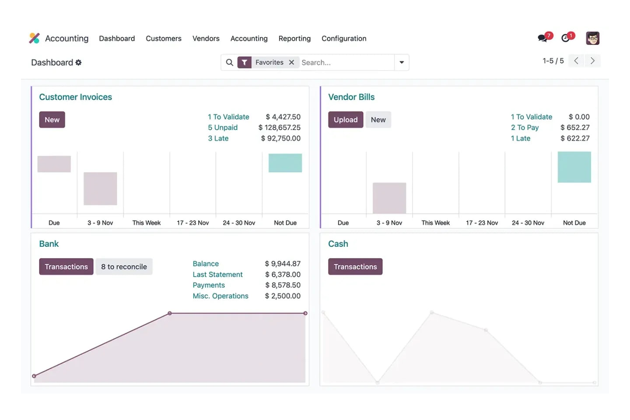The width and height of the screenshot is (630, 420).
Task: Open the Configuration menu
Action: pyautogui.click(x=344, y=38)
